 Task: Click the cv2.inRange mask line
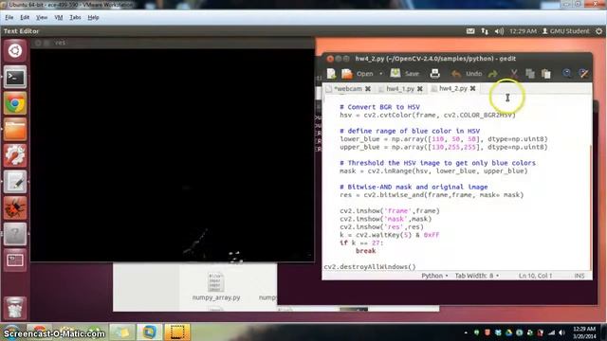pos(433,170)
